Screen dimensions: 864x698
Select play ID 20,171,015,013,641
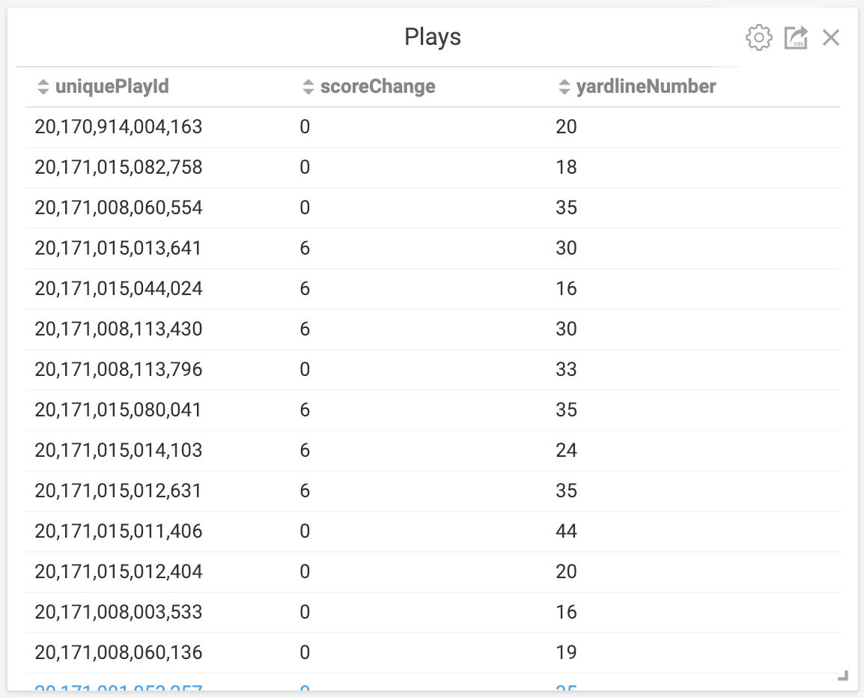(118, 248)
